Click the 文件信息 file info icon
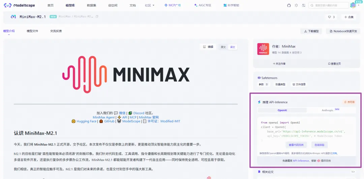 tap(294, 84)
